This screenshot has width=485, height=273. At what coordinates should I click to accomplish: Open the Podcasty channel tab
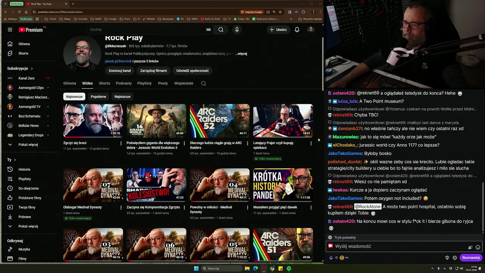(x=124, y=83)
